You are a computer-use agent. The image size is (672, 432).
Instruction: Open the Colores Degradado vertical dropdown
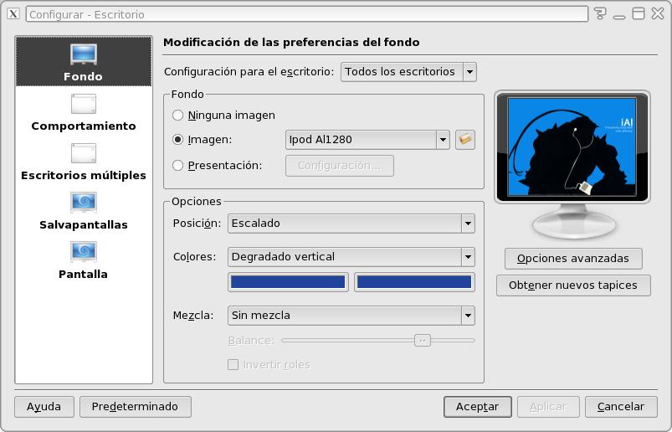351,257
